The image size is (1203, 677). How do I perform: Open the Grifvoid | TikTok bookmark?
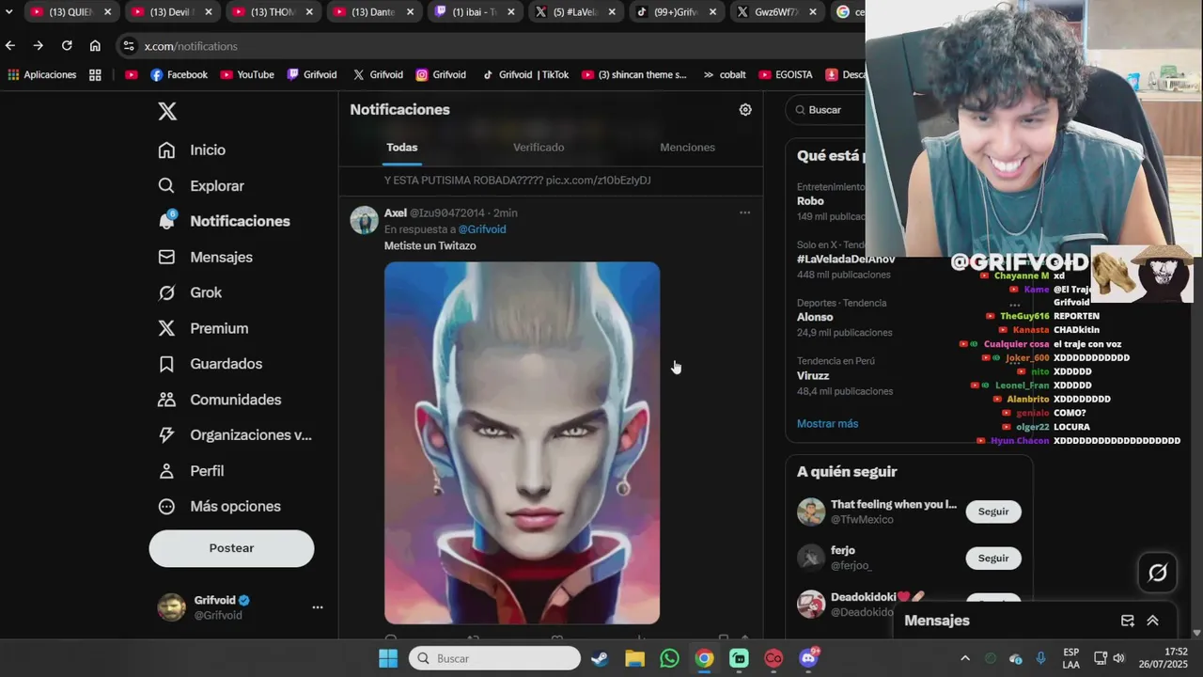click(x=525, y=74)
